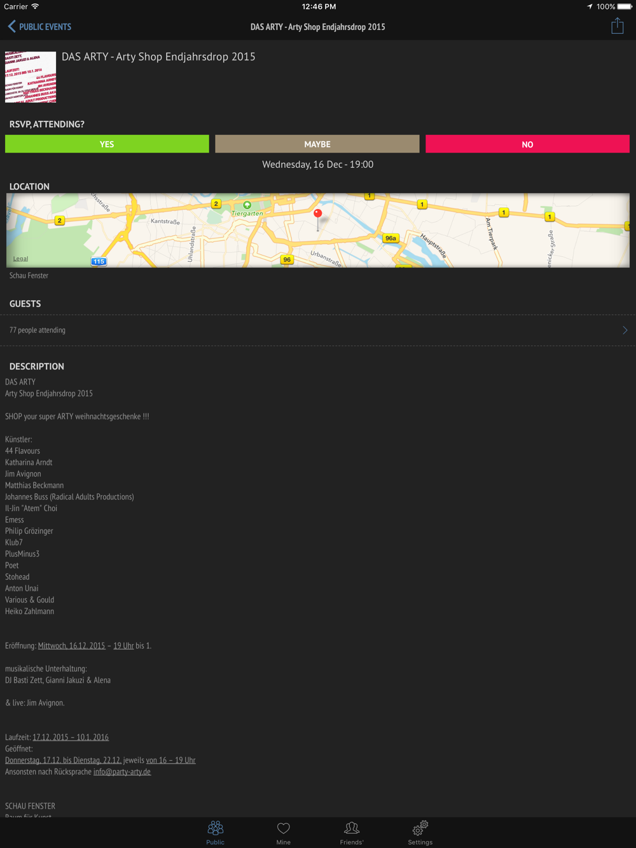636x848 pixels.
Task: Open date range 17.12. 2015 – 10.1. 2016
Action: 71,737
